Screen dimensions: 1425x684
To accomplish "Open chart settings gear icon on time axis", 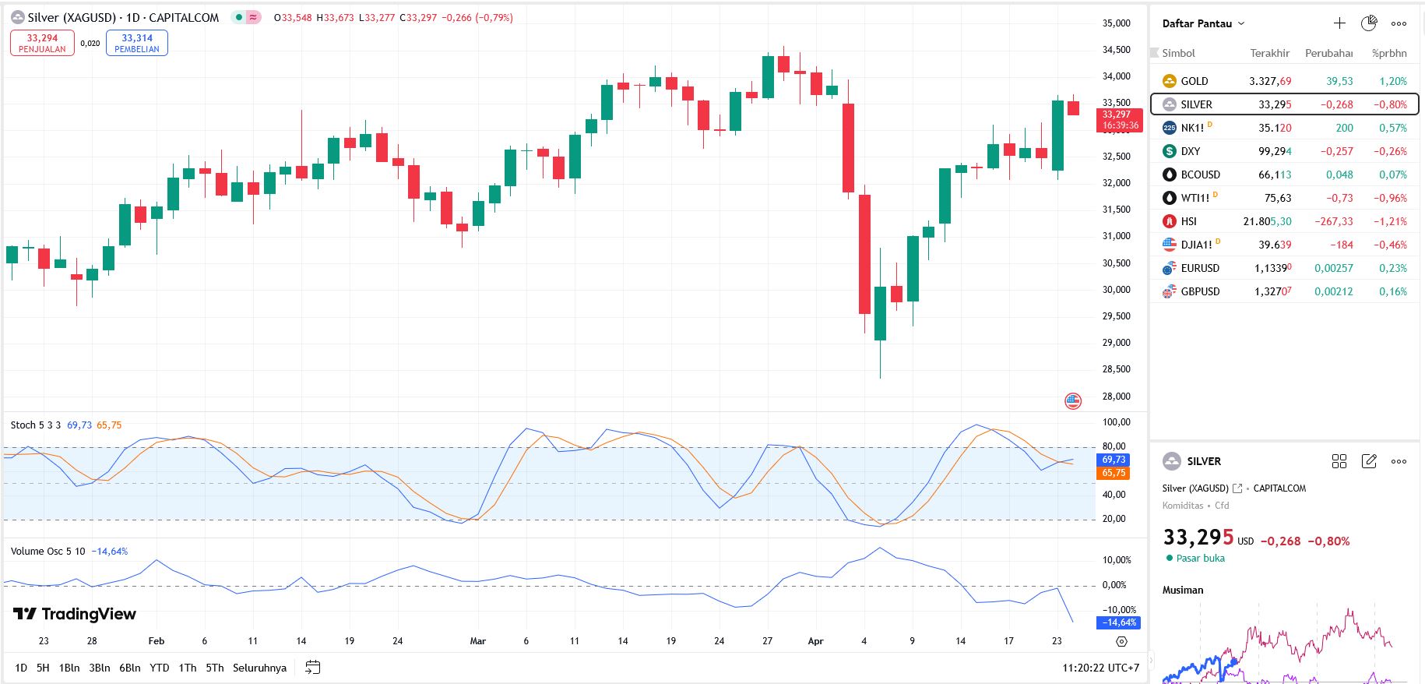I will click(1121, 642).
